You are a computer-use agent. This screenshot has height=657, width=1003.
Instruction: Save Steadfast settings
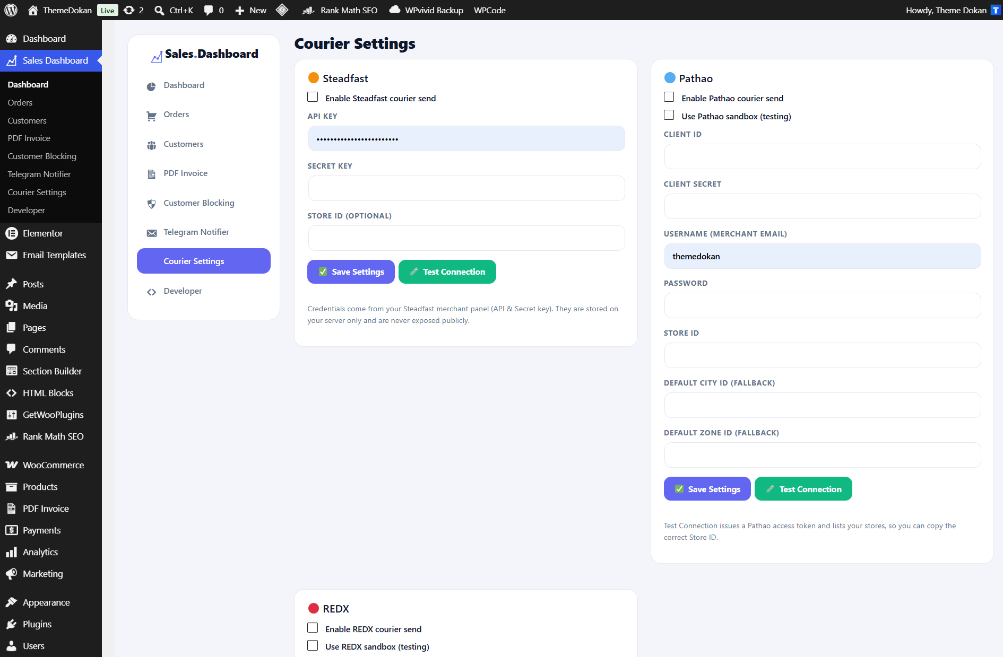pyautogui.click(x=351, y=271)
